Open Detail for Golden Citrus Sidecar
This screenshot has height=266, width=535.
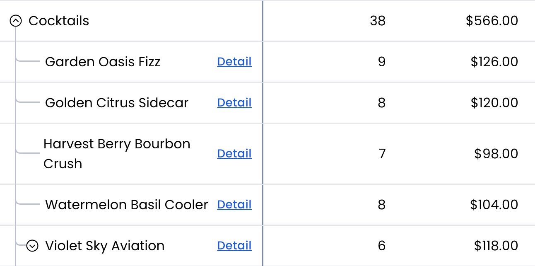click(234, 102)
